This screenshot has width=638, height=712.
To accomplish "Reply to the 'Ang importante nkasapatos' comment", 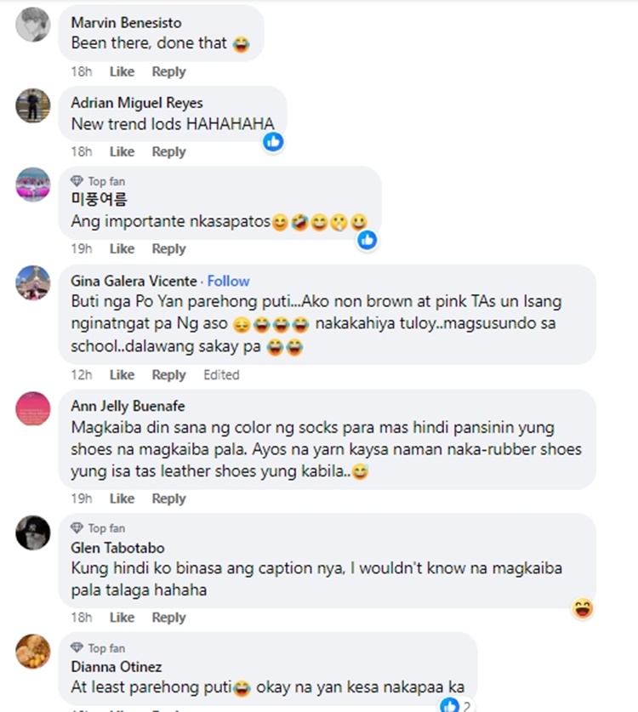I will [168, 249].
